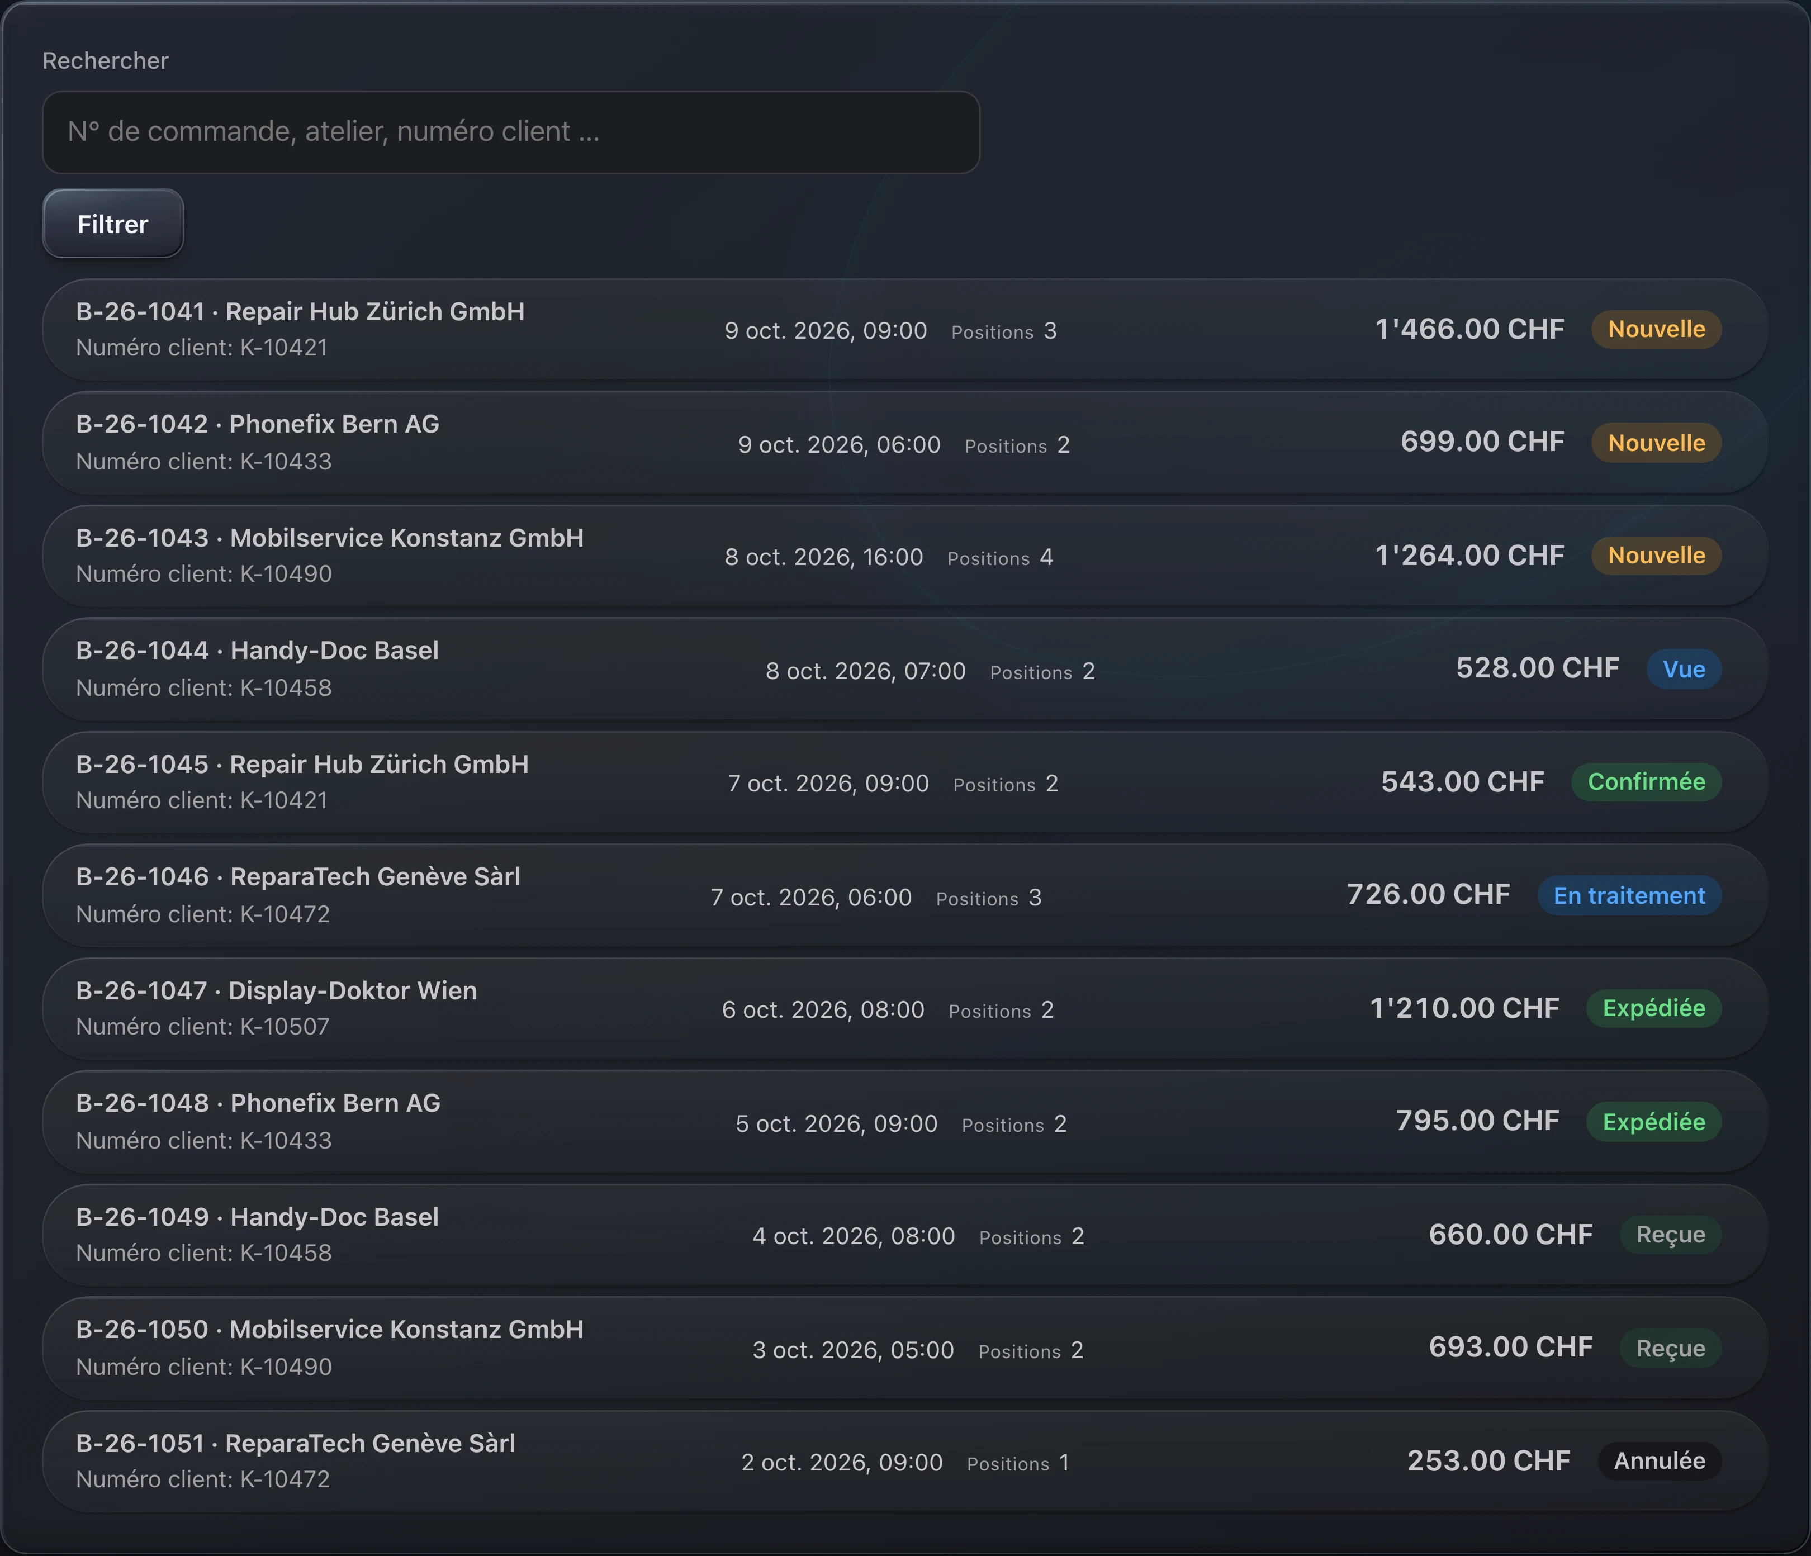
Task: Click Expédiée badge on order B-26-1048
Action: pyautogui.click(x=1654, y=1122)
